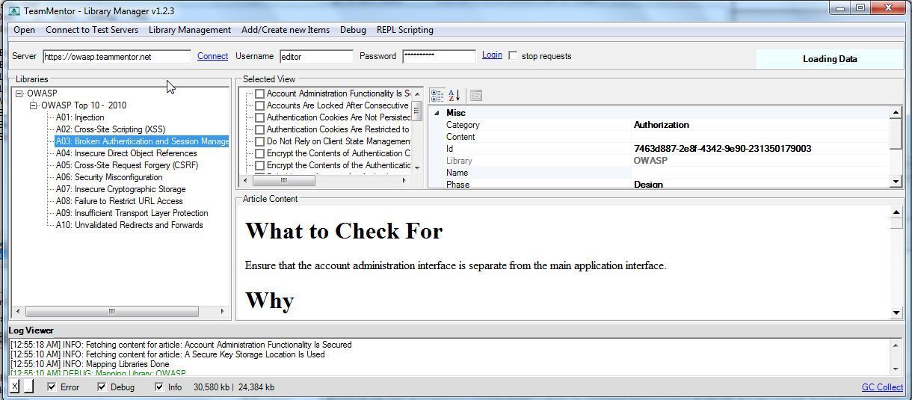Uncheck the Debug log filter
This screenshot has width=912, height=400.
102,387
